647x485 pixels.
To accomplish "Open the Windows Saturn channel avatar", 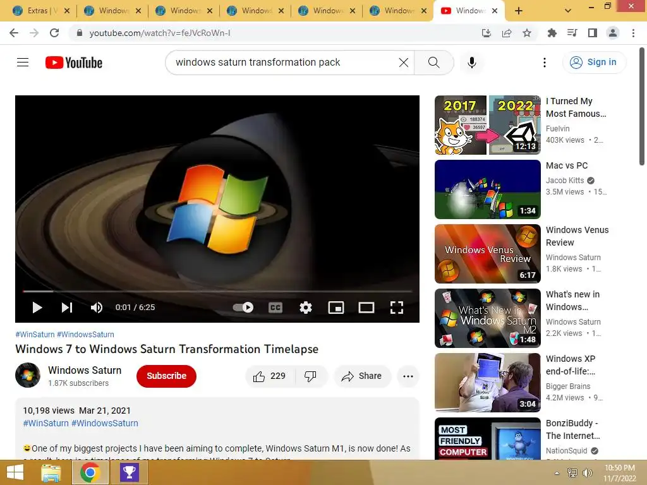I will point(28,375).
